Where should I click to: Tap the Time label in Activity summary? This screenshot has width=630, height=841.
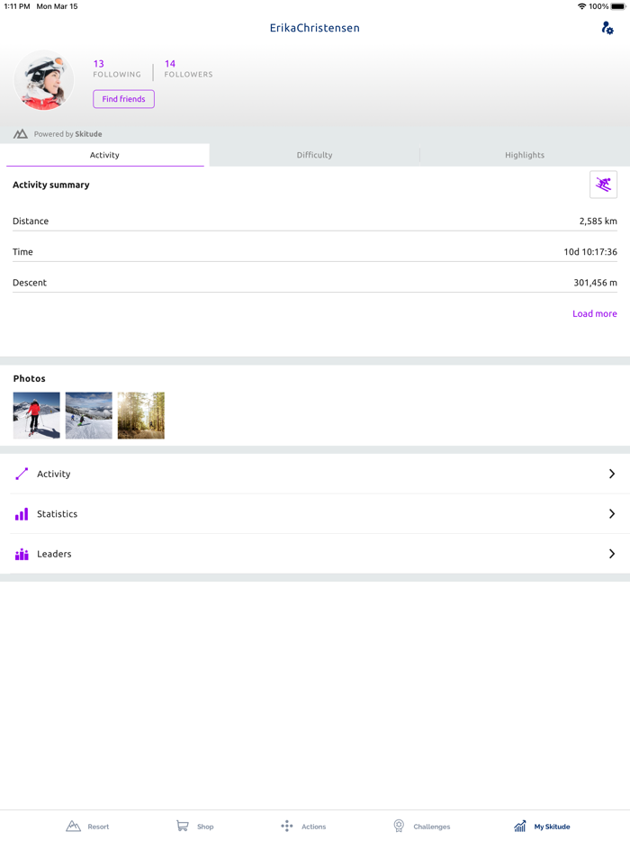coord(22,251)
